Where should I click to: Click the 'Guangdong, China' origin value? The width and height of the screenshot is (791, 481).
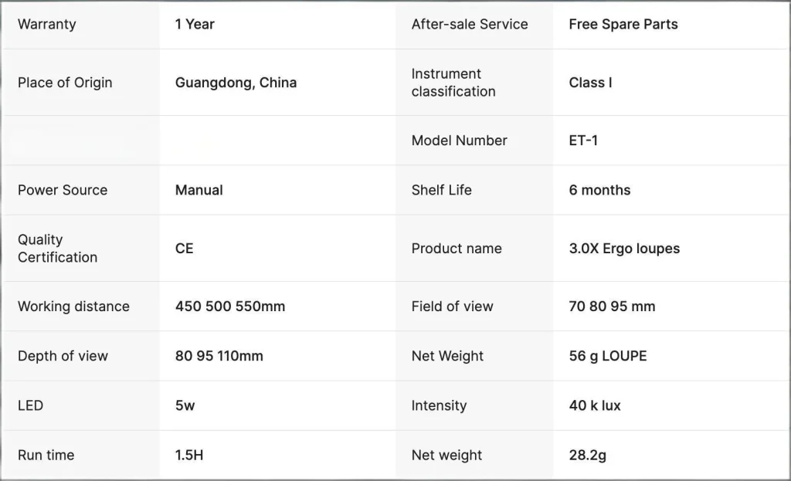(x=236, y=83)
